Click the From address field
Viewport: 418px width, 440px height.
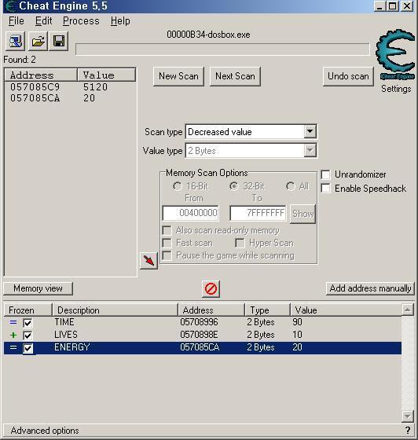pyautogui.click(x=191, y=213)
